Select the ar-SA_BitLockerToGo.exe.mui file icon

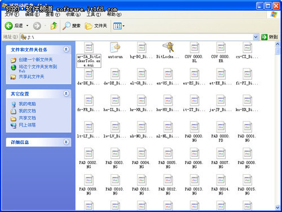89,47
